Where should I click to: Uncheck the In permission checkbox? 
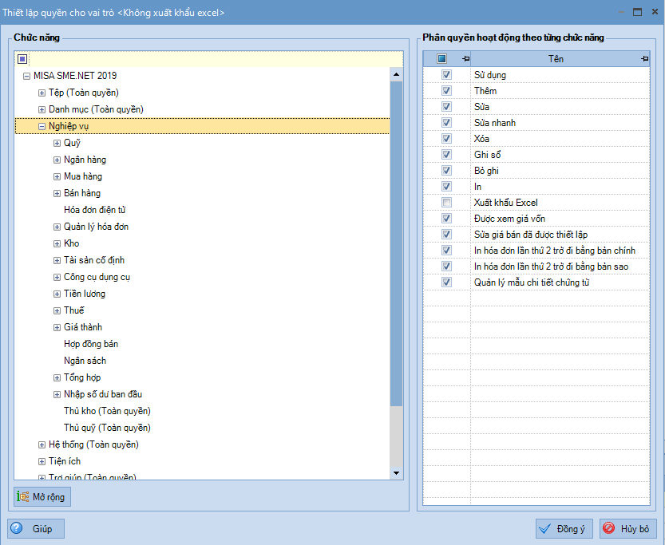click(x=446, y=187)
